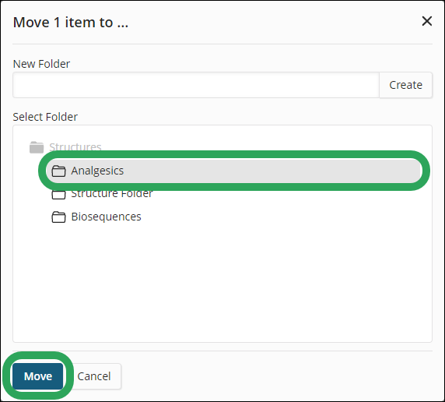Select the Structures root folder label
The image size is (445, 402).
pyautogui.click(x=75, y=147)
